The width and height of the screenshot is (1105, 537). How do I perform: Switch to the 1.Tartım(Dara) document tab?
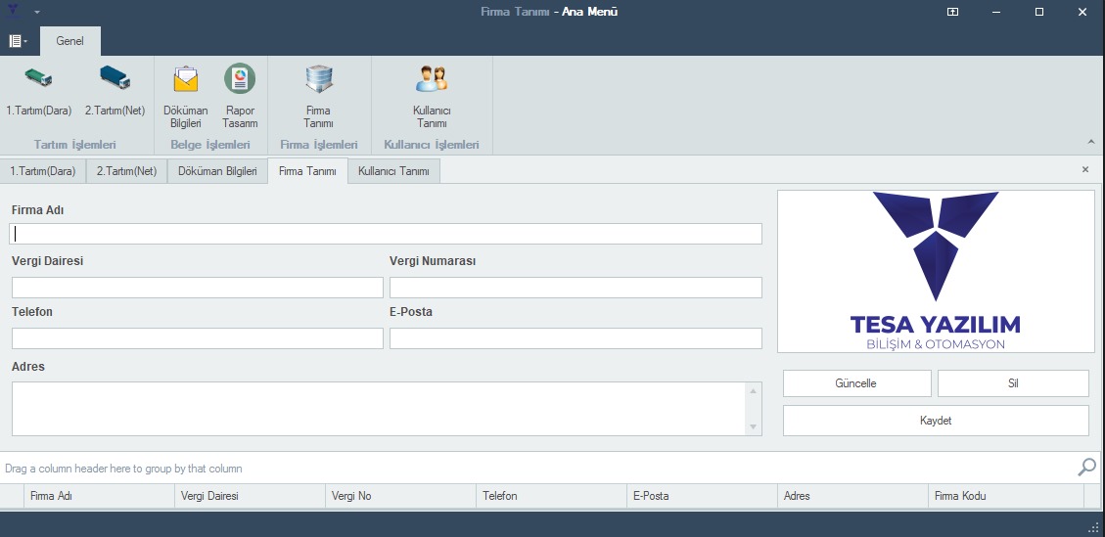[43, 171]
